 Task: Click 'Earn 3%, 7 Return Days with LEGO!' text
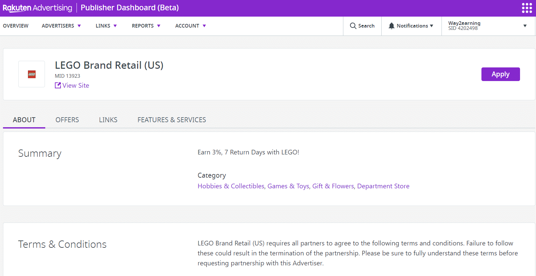pyautogui.click(x=248, y=152)
